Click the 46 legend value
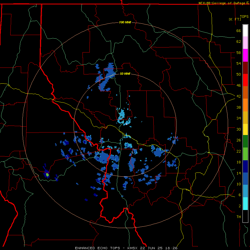The width and height of the screenshot is (250, 250). pos(239,85)
